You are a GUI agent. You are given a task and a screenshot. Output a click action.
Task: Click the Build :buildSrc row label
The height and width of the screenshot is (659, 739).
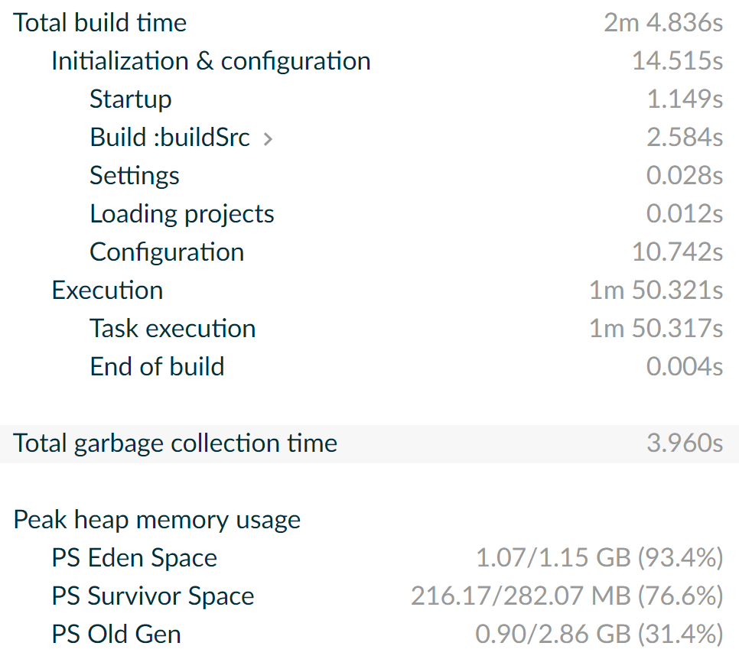tap(170, 138)
